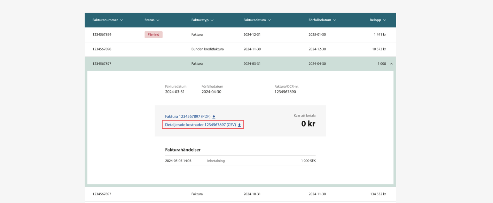Click the 10 573 kr amount
Image resolution: width=493 pixels, height=203 pixels.
(379, 49)
